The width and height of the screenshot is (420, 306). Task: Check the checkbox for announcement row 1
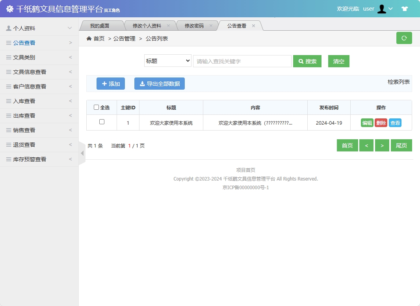click(101, 123)
